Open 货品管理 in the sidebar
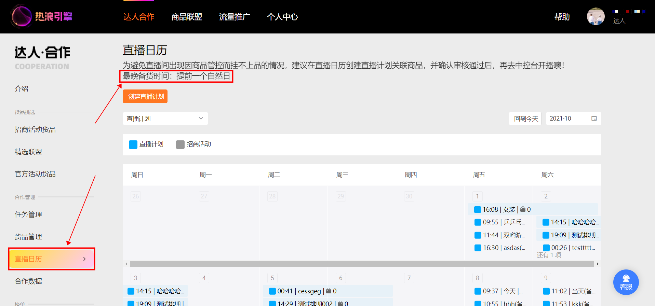 (28, 237)
